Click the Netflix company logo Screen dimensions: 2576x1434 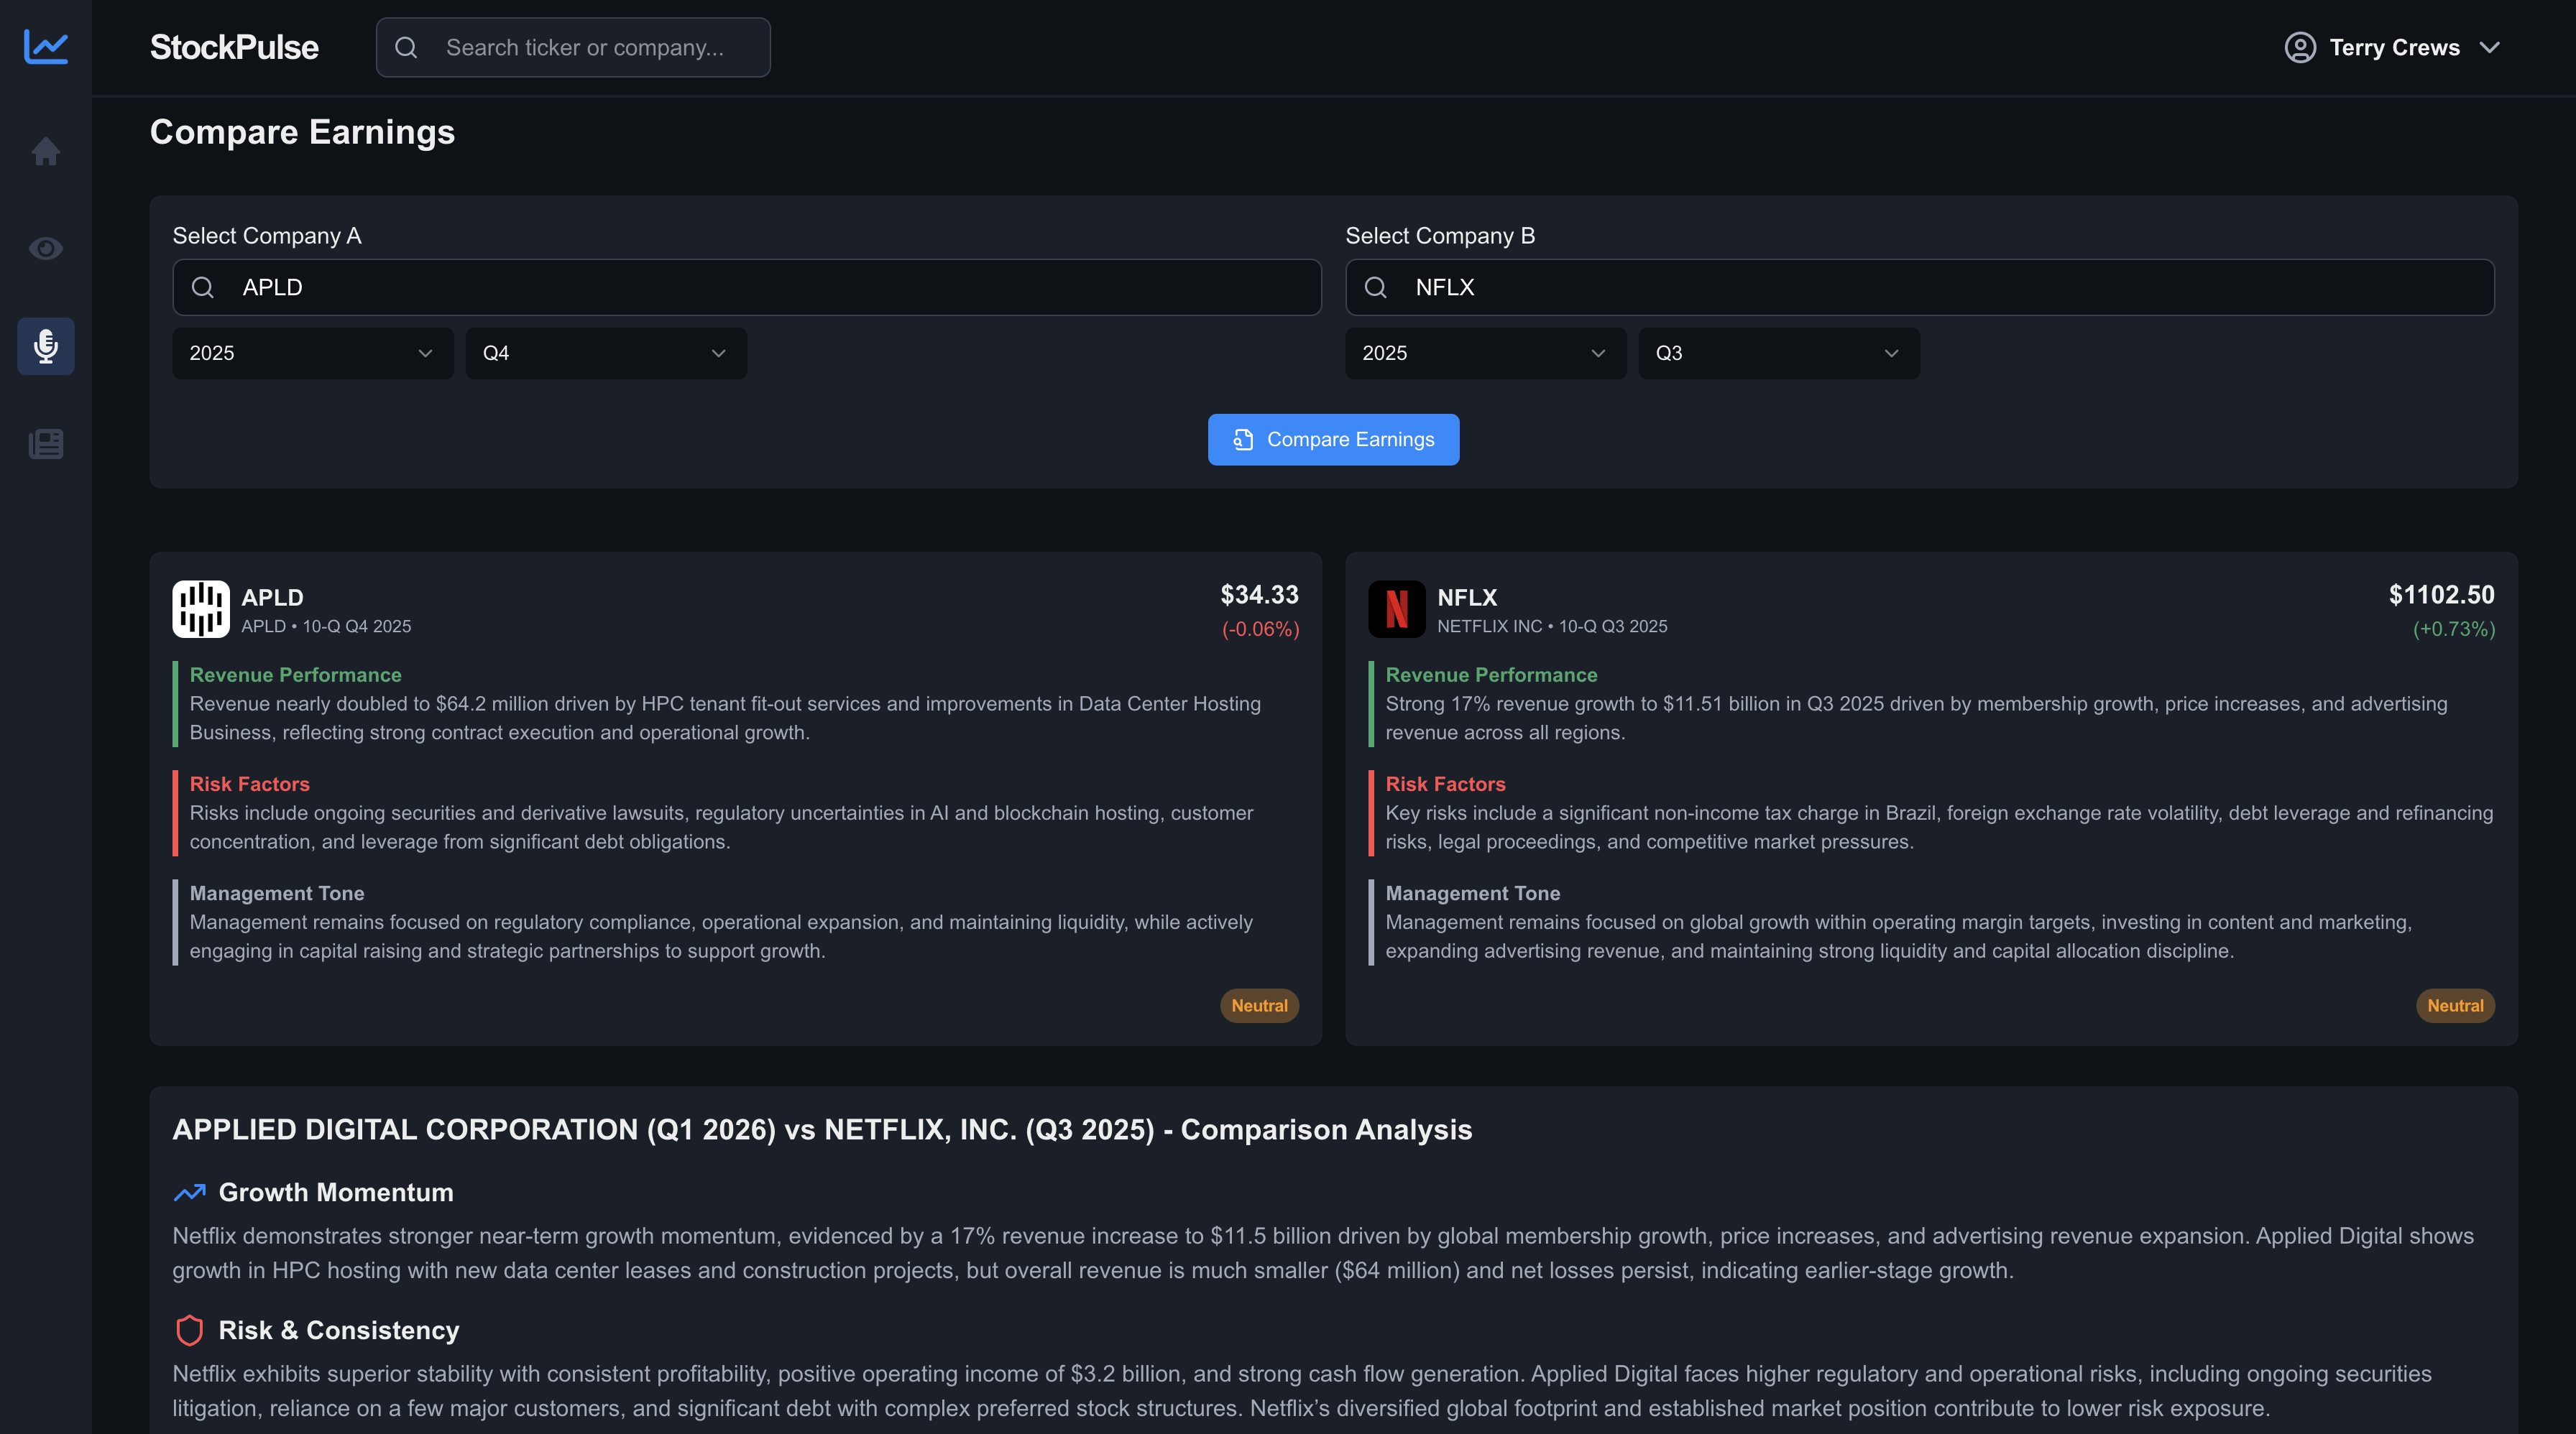pyautogui.click(x=1396, y=609)
